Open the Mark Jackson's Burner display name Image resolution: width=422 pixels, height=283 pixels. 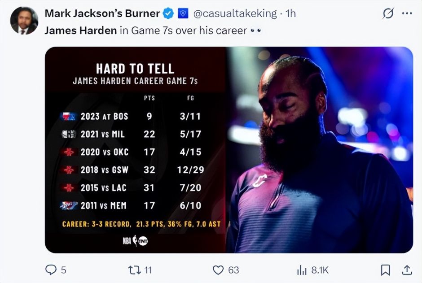[102, 13]
